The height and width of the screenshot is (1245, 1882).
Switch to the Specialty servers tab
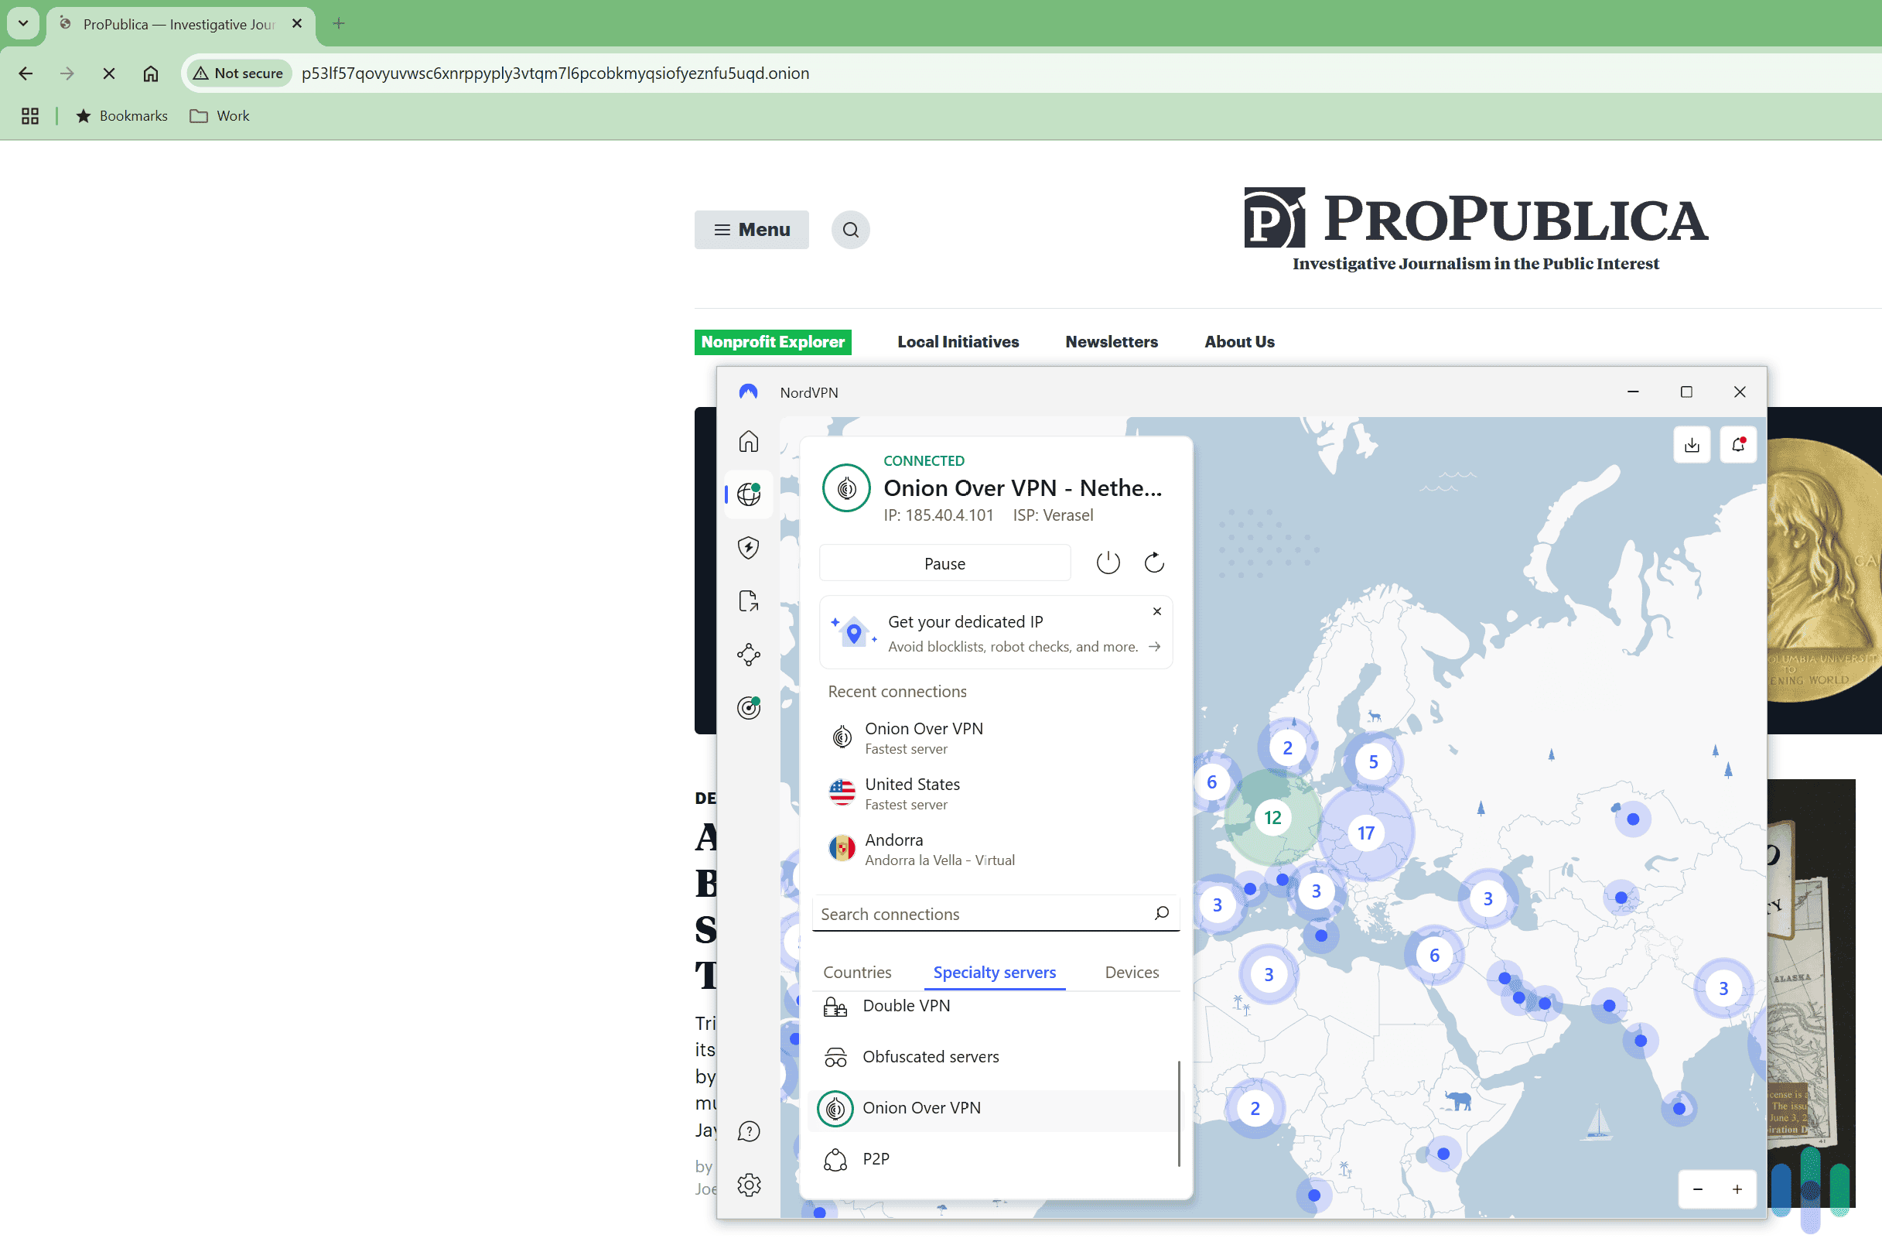coord(994,972)
